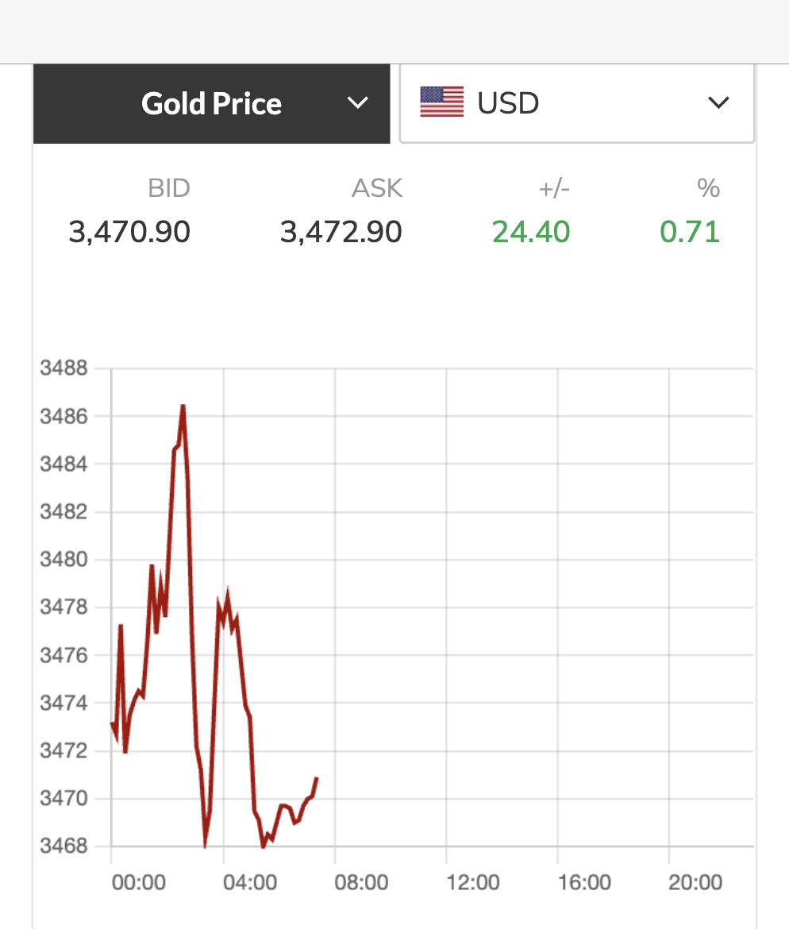Click the 04:00 time axis label

[250, 882]
